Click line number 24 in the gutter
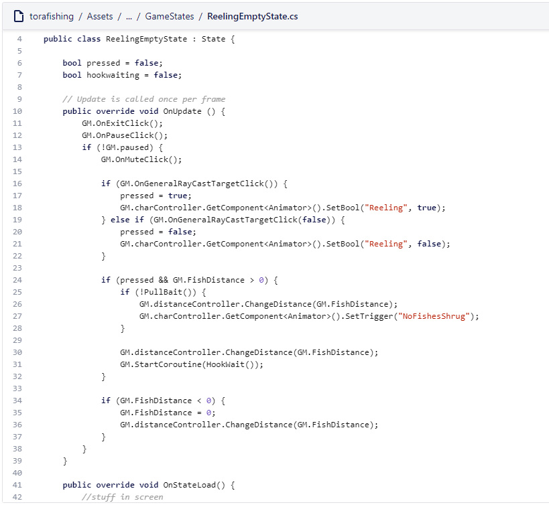 click(x=17, y=280)
